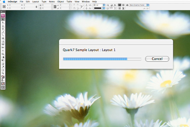
Task: Choose the Eyedropper tool
Action: click(x=3, y=67)
